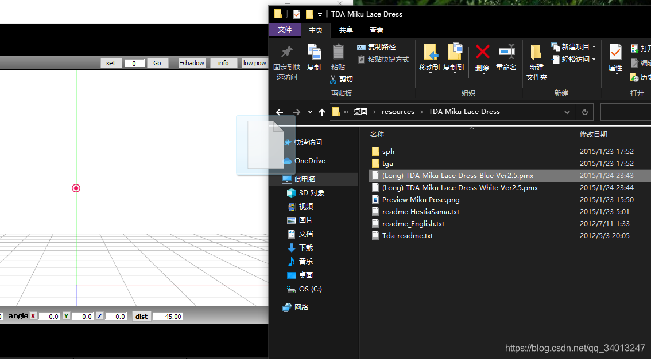Image resolution: width=651 pixels, height=359 pixels.
Task: Sort by Date Modified (修改日期) column
Action: click(x=593, y=134)
